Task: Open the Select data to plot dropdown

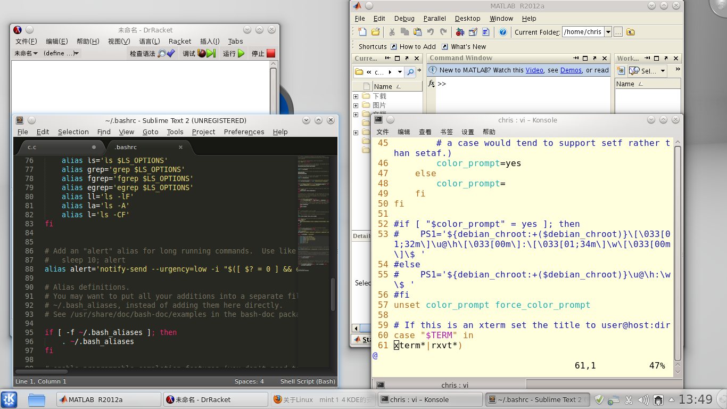Action: pos(663,70)
